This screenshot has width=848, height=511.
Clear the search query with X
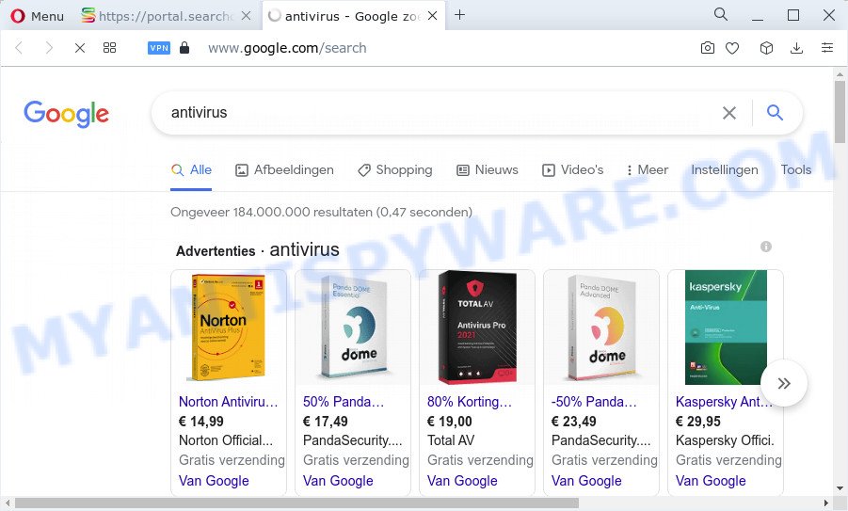click(729, 113)
